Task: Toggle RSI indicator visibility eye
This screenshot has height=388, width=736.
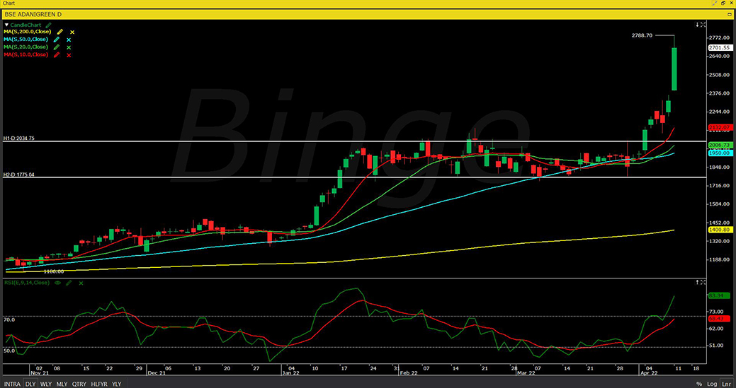Action: tap(58, 283)
